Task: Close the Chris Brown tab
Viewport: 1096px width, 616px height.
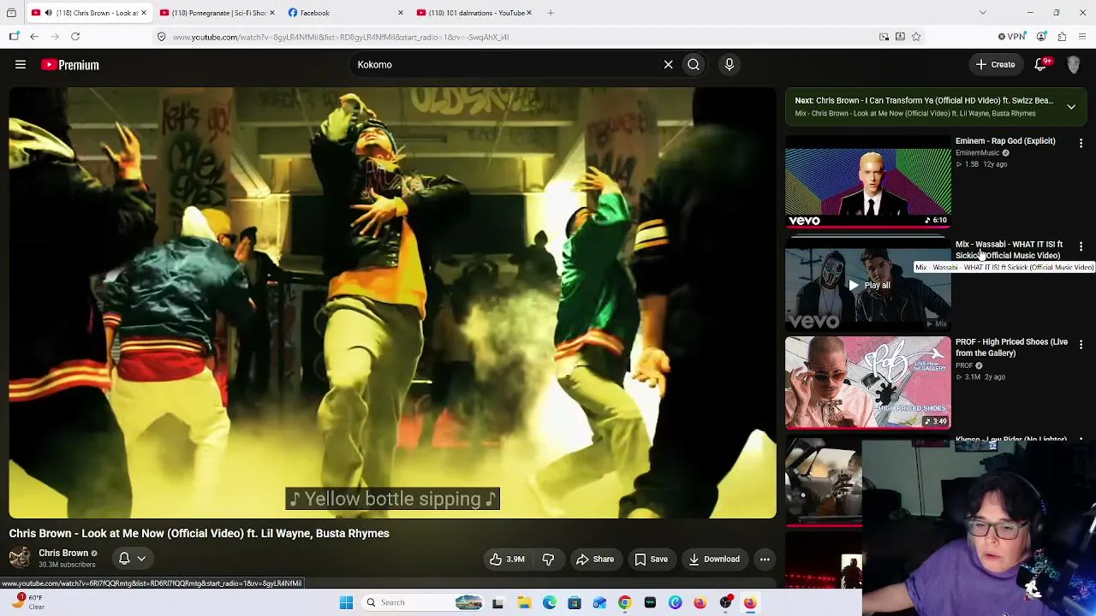Action: [x=143, y=13]
